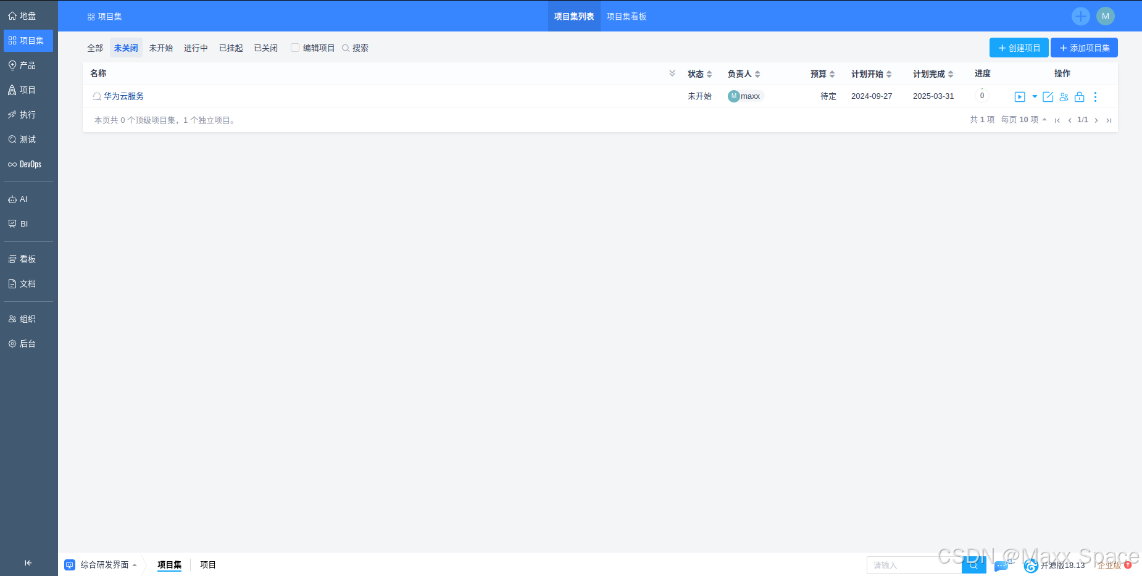Screen dimensions: 1142x576
Task: Click the 2025-03-31 planned finish date cell
Action: point(933,96)
